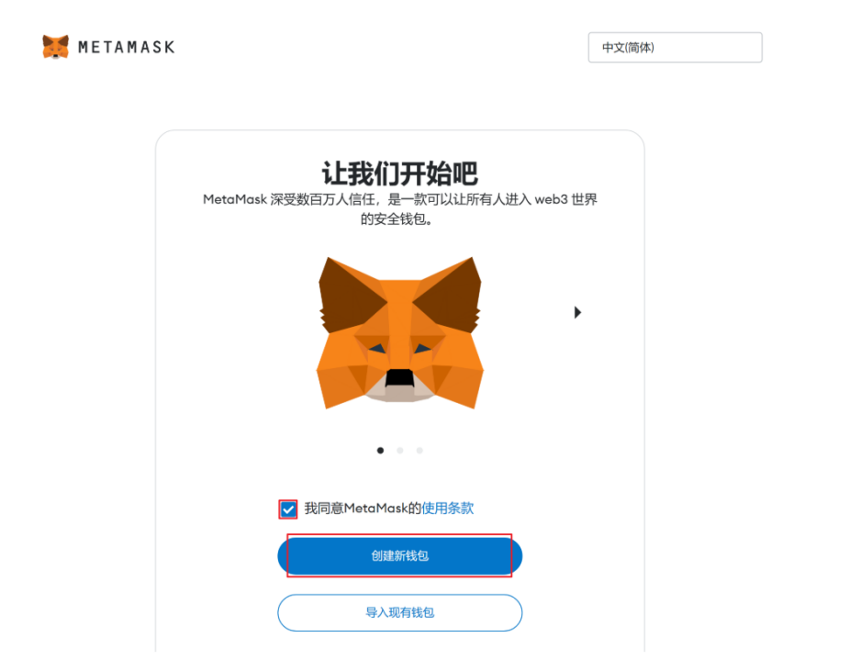Jump to the third carousel dot
Image resolution: width=861 pixels, height=660 pixels.
click(x=419, y=450)
